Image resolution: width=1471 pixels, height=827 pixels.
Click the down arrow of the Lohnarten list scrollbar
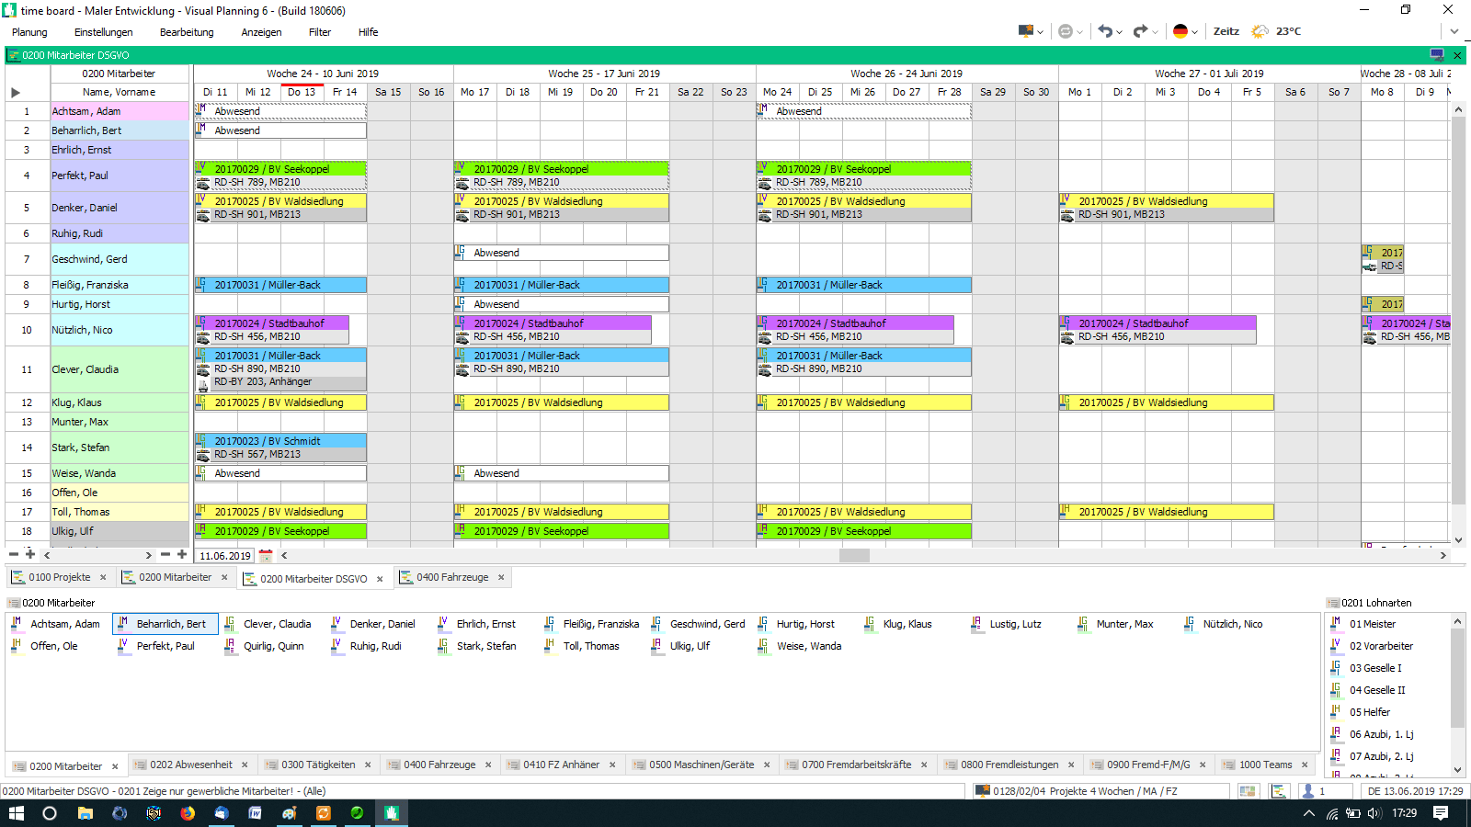click(x=1457, y=770)
